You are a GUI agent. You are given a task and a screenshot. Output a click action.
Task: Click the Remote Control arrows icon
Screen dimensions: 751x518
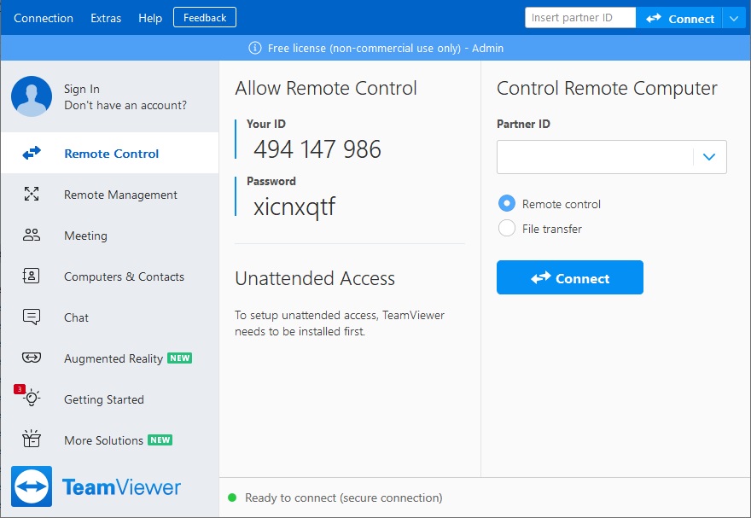tap(32, 154)
